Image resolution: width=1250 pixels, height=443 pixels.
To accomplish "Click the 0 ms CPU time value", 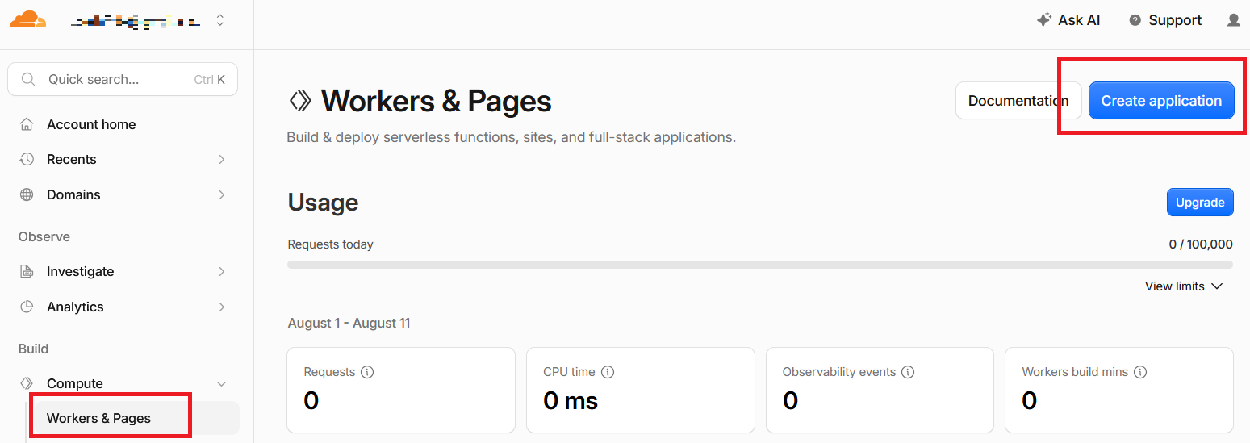I will [571, 400].
